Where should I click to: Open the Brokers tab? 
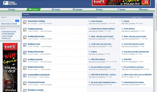(143, 9)
